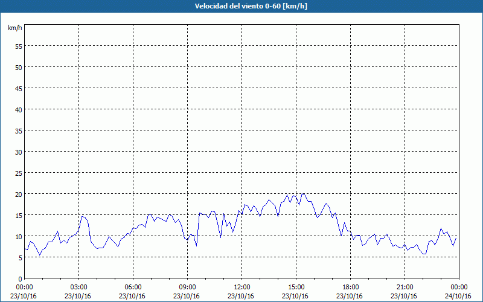Click the 09:00 time label
The width and height of the screenshot is (483, 302).
188,288
